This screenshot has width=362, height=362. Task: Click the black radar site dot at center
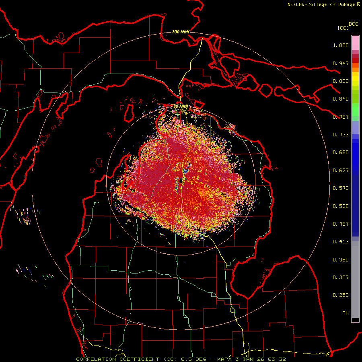pyautogui.click(x=181, y=181)
